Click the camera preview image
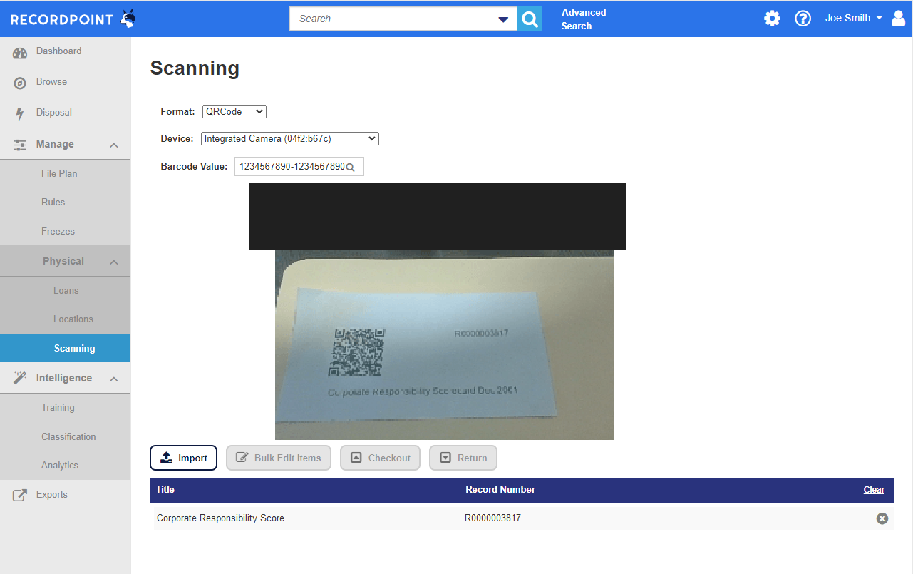This screenshot has height=574, width=913. pos(444,345)
